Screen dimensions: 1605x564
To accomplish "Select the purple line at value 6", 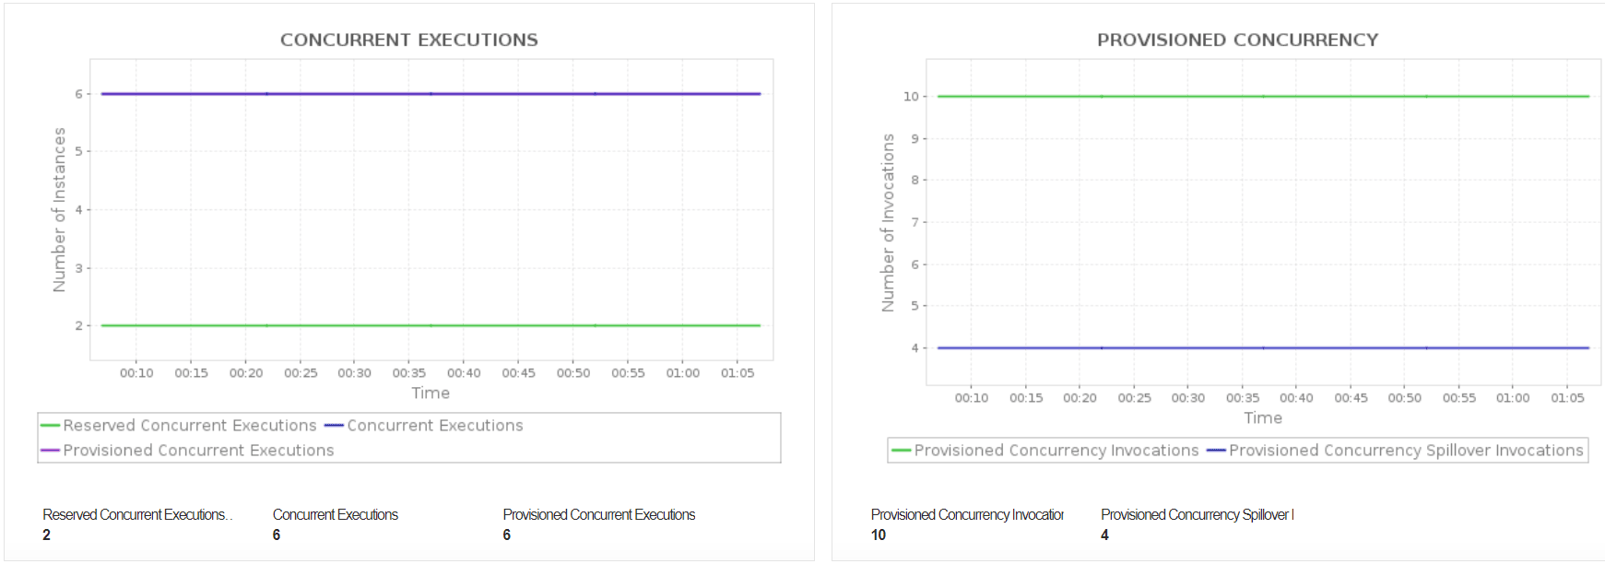I will [369, 94].
